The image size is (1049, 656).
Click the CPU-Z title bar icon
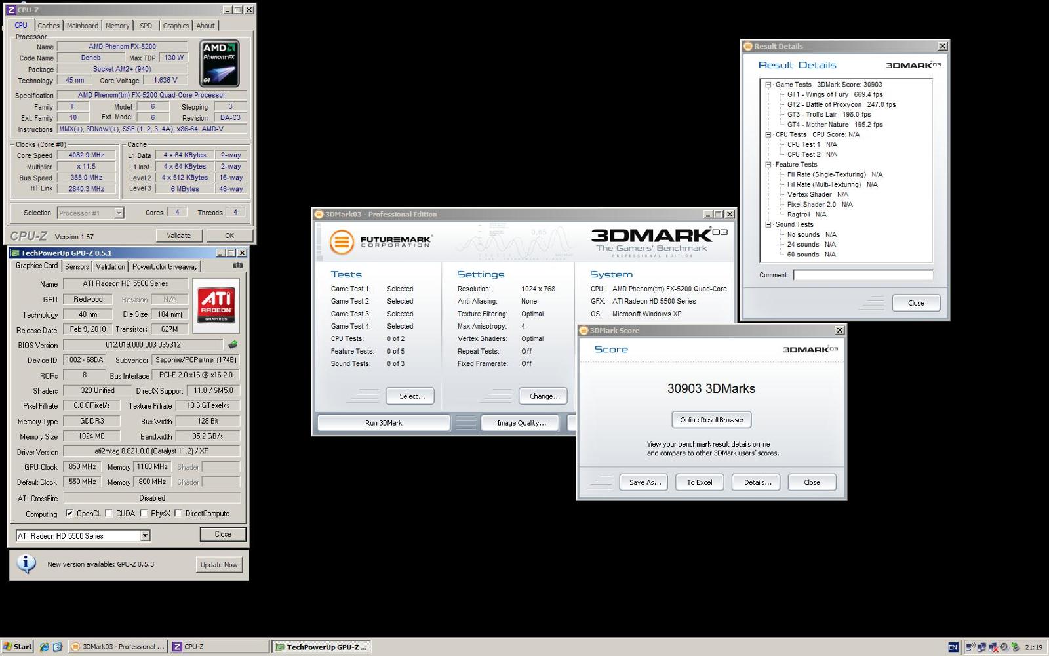tap(10, 10)
